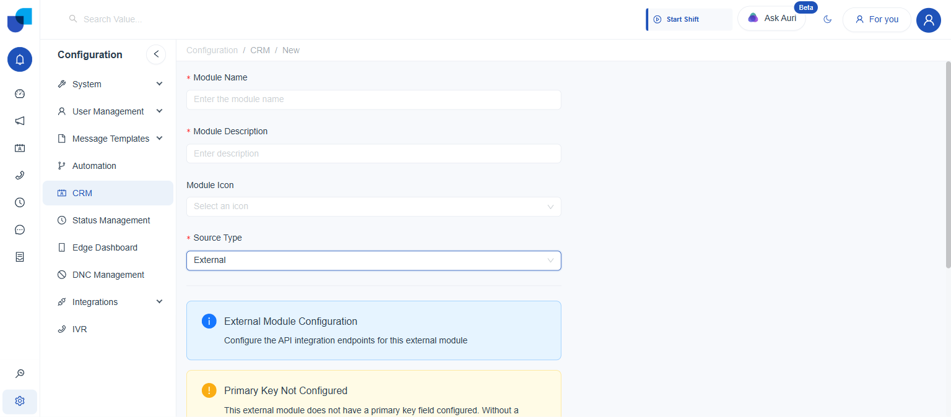951x417 pixels.
Task: Click the Module Description input field
Action: 374,153
